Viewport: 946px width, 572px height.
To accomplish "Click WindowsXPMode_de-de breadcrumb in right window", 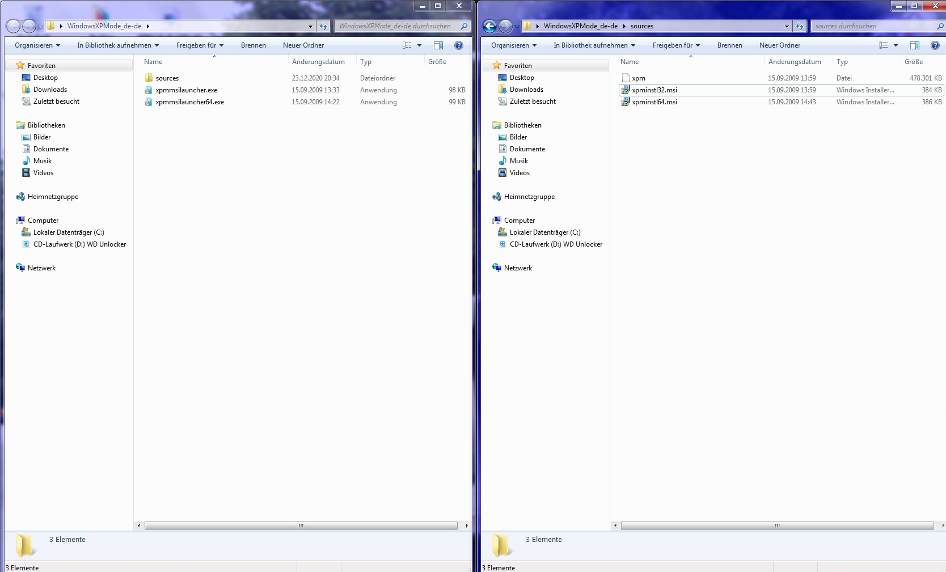I will pyautogui.click(x=580, y=26).
